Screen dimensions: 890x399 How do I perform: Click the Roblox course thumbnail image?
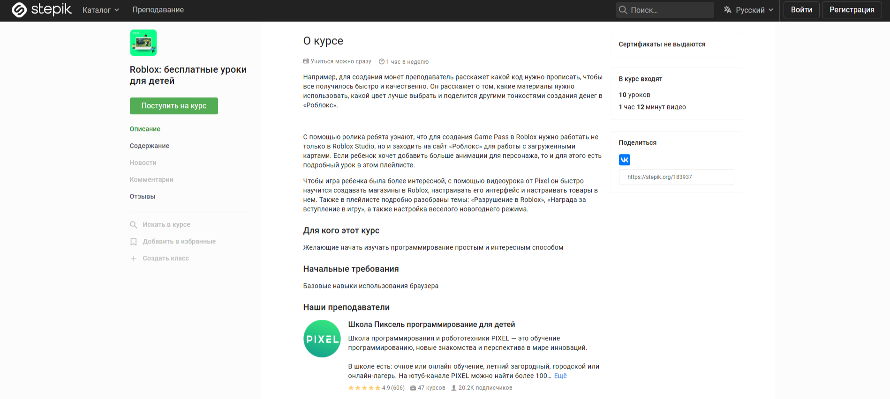143,43
